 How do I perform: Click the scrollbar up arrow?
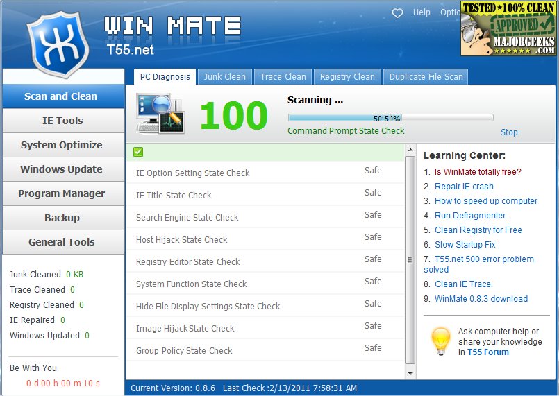410,150
